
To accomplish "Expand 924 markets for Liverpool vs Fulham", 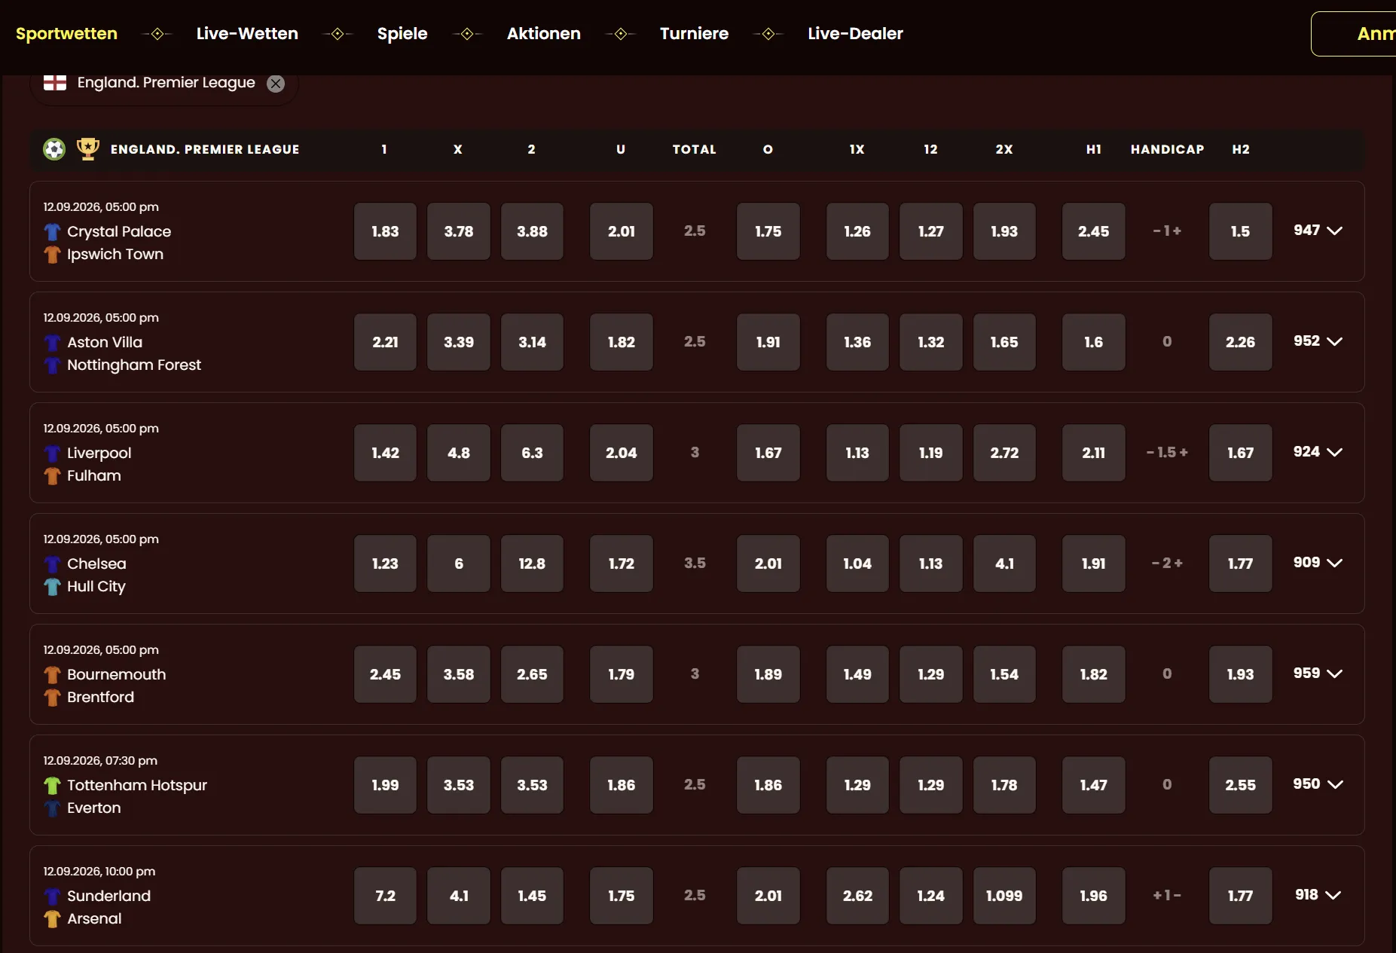I will (1318, 452).
